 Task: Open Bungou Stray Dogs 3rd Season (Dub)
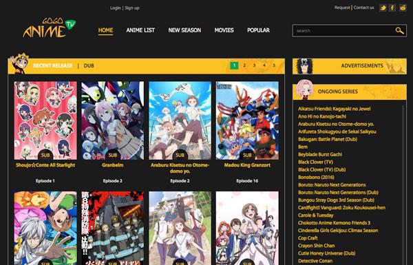[336, 200]
